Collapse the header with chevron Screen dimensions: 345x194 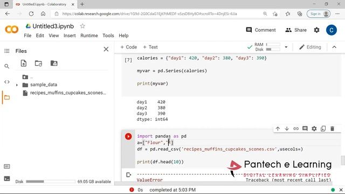click(x=334, y=47)
